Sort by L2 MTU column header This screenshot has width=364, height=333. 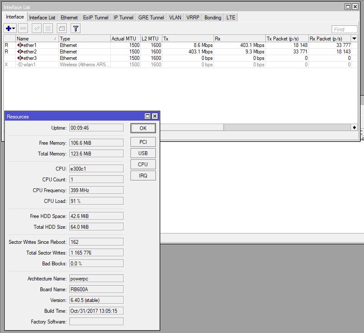pyautogui.click(x=151, y=38)
